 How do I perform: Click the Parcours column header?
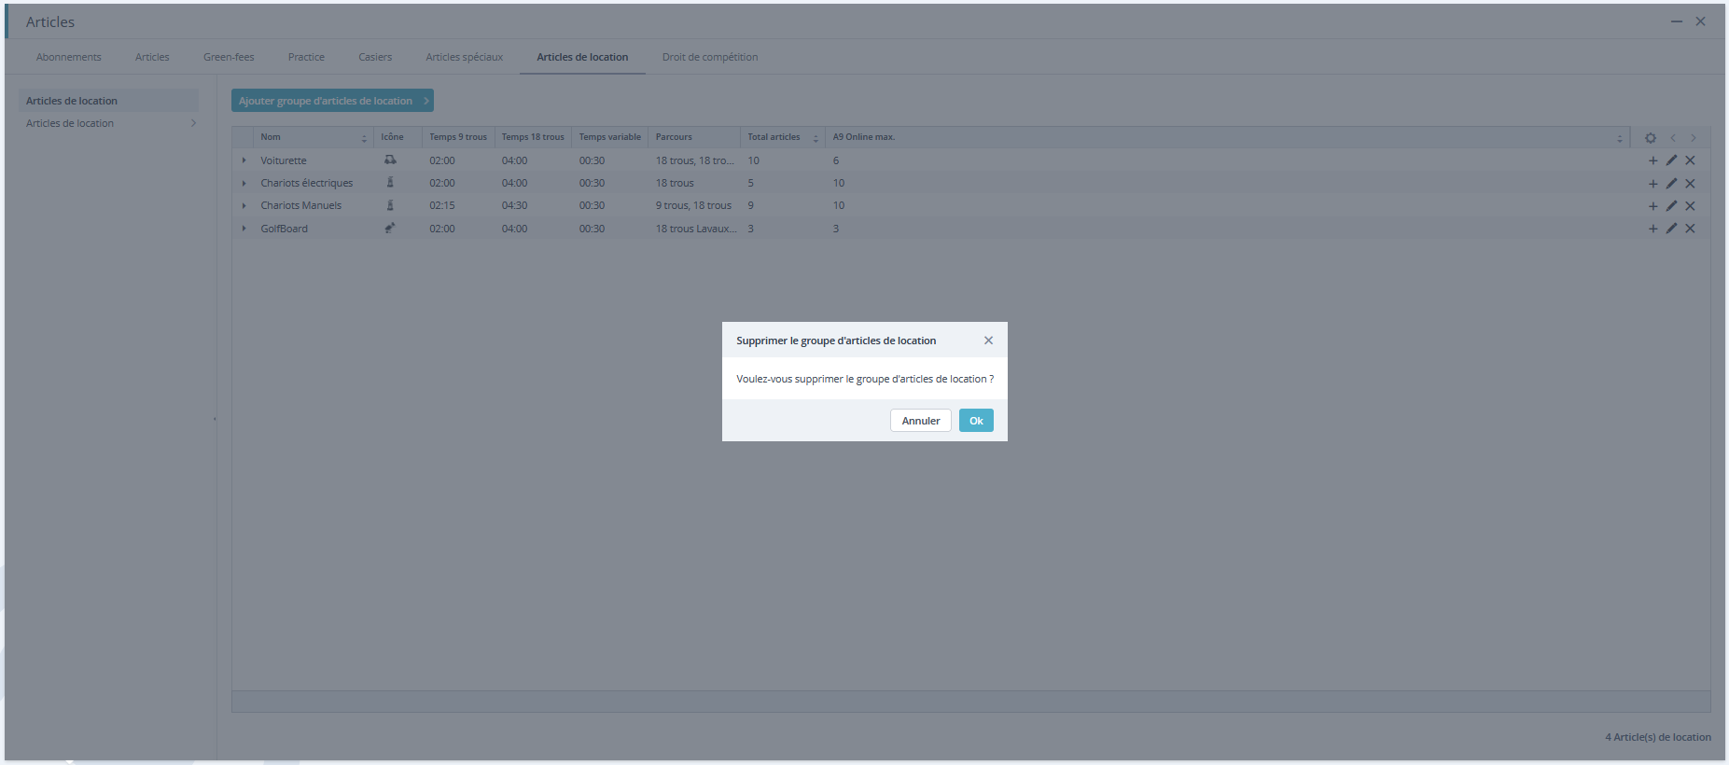coord(694,137)
